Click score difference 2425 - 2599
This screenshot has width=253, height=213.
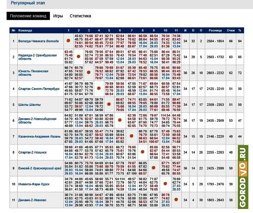coord(215,168)
